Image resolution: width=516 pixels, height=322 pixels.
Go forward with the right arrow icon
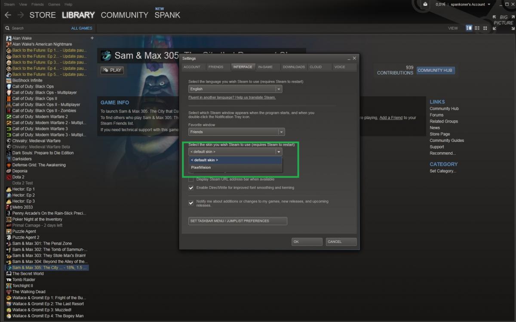pos(21,15)
